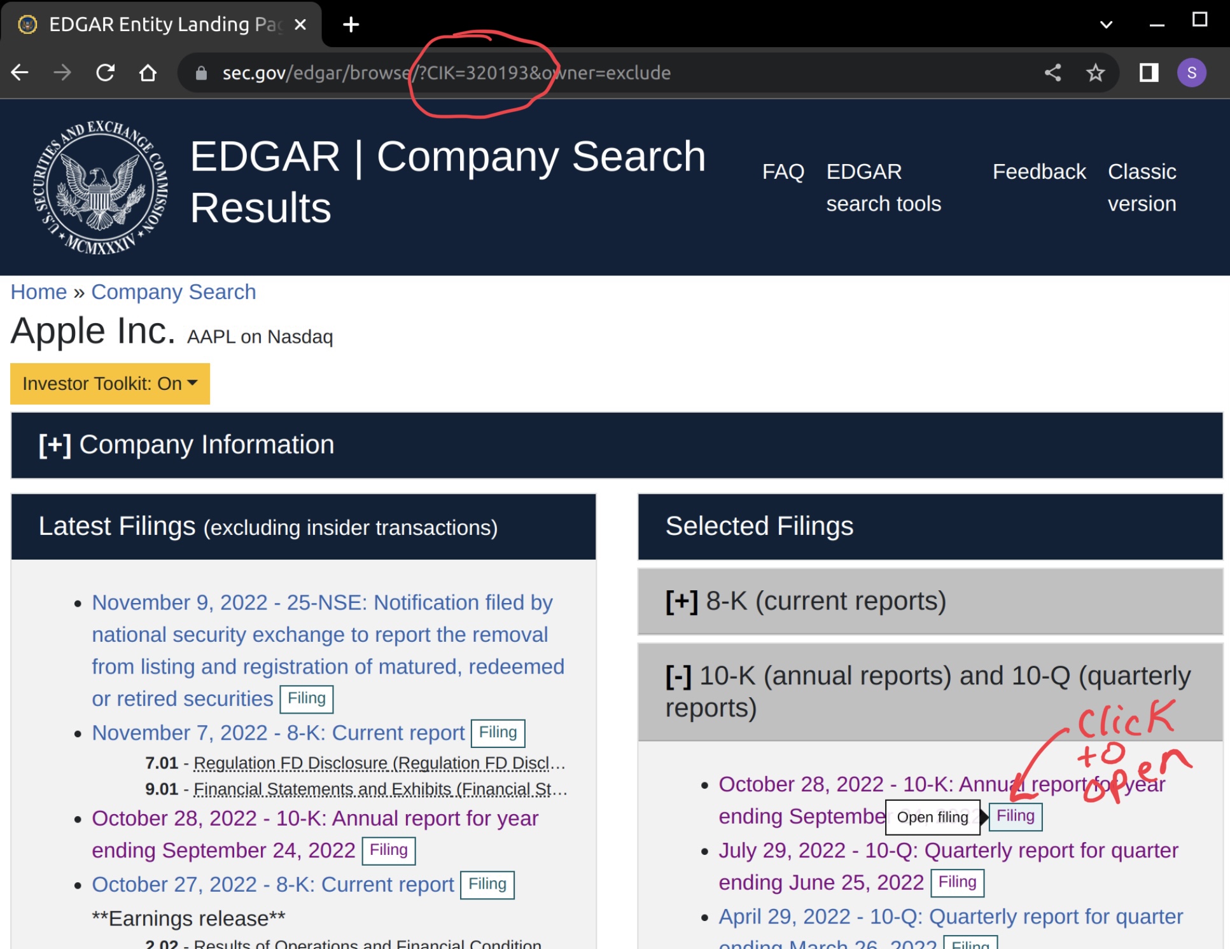
Task: Open July 29, 2022 10-Q link
Action: [x=948, y=866]
